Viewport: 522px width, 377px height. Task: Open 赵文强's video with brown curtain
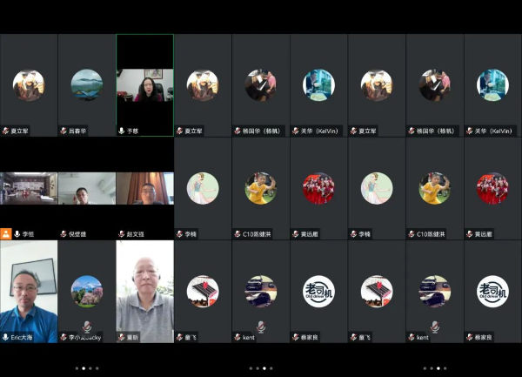coord(144,188)
